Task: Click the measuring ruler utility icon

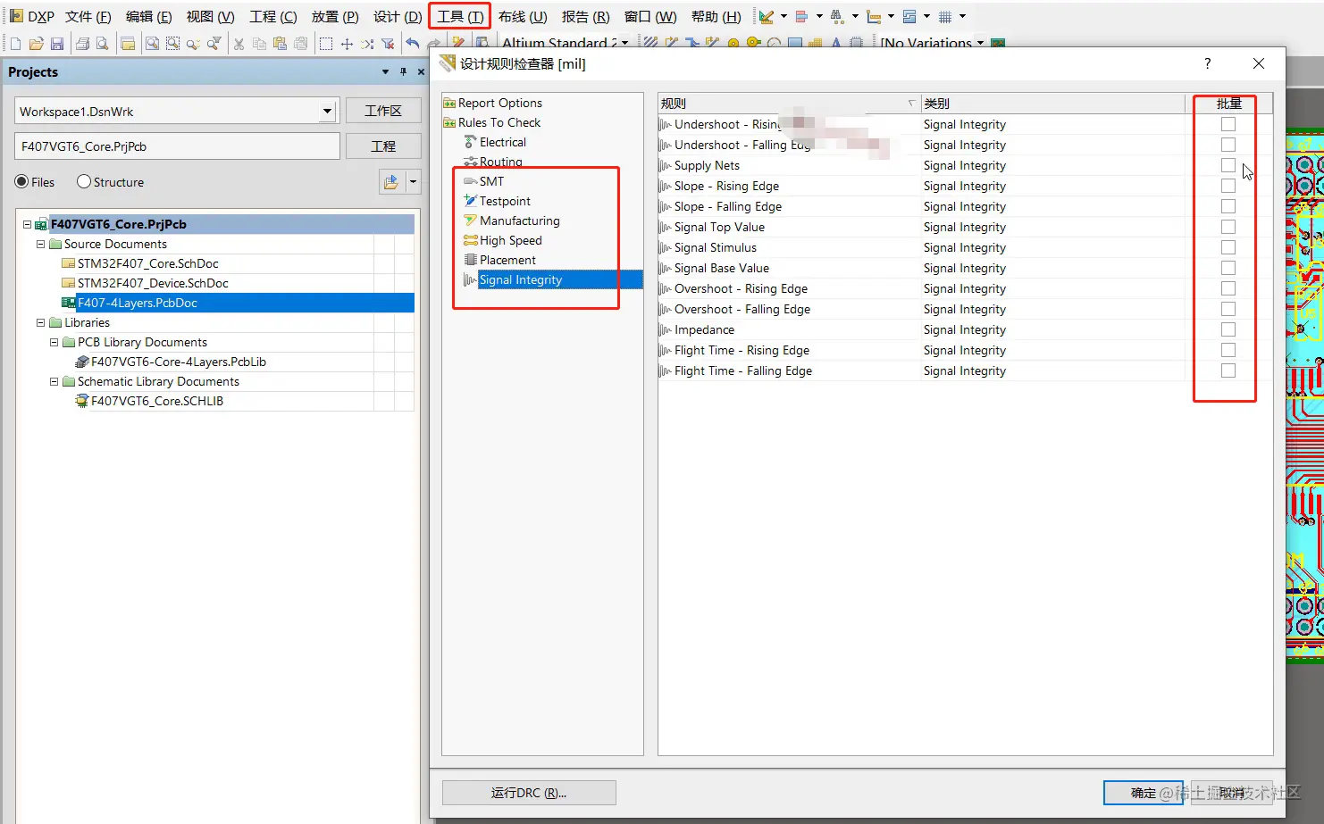Action: point(767,16)
